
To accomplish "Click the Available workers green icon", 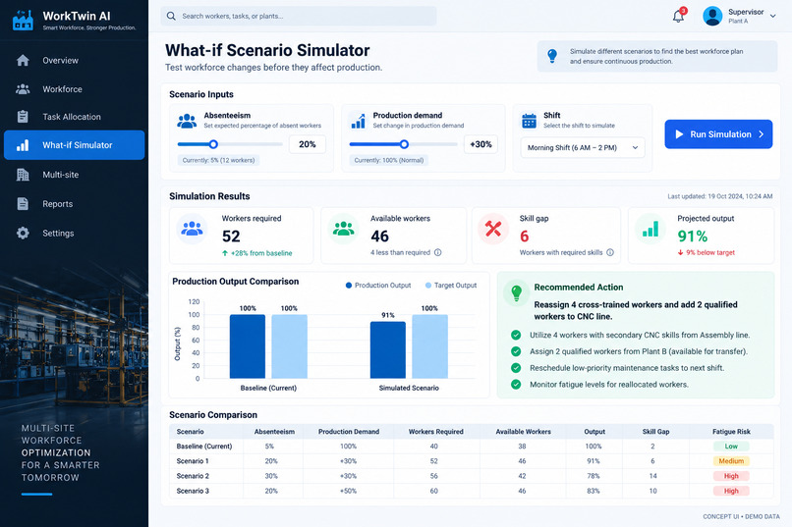I will 344,229.
